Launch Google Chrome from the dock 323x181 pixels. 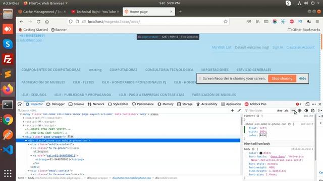8,120
